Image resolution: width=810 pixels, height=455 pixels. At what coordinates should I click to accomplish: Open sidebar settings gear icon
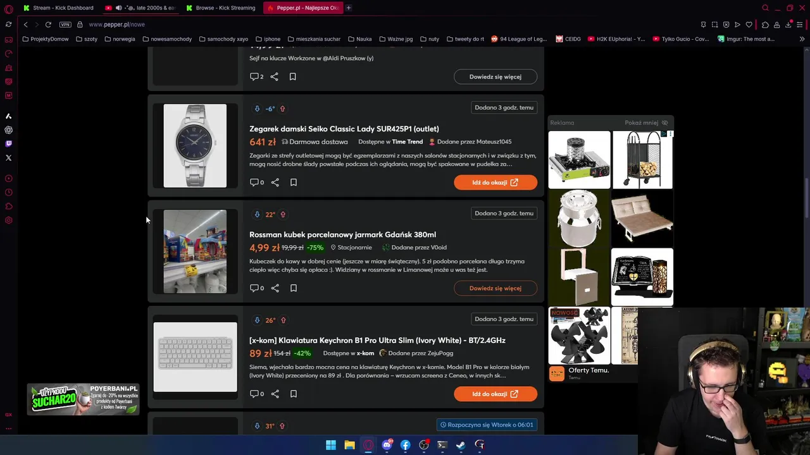point(8,220)
